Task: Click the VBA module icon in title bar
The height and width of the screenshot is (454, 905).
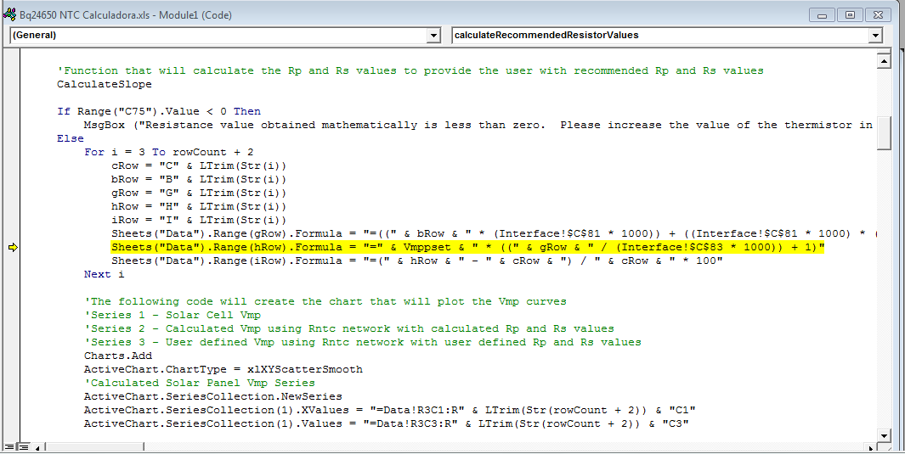Action: (9, 14)
